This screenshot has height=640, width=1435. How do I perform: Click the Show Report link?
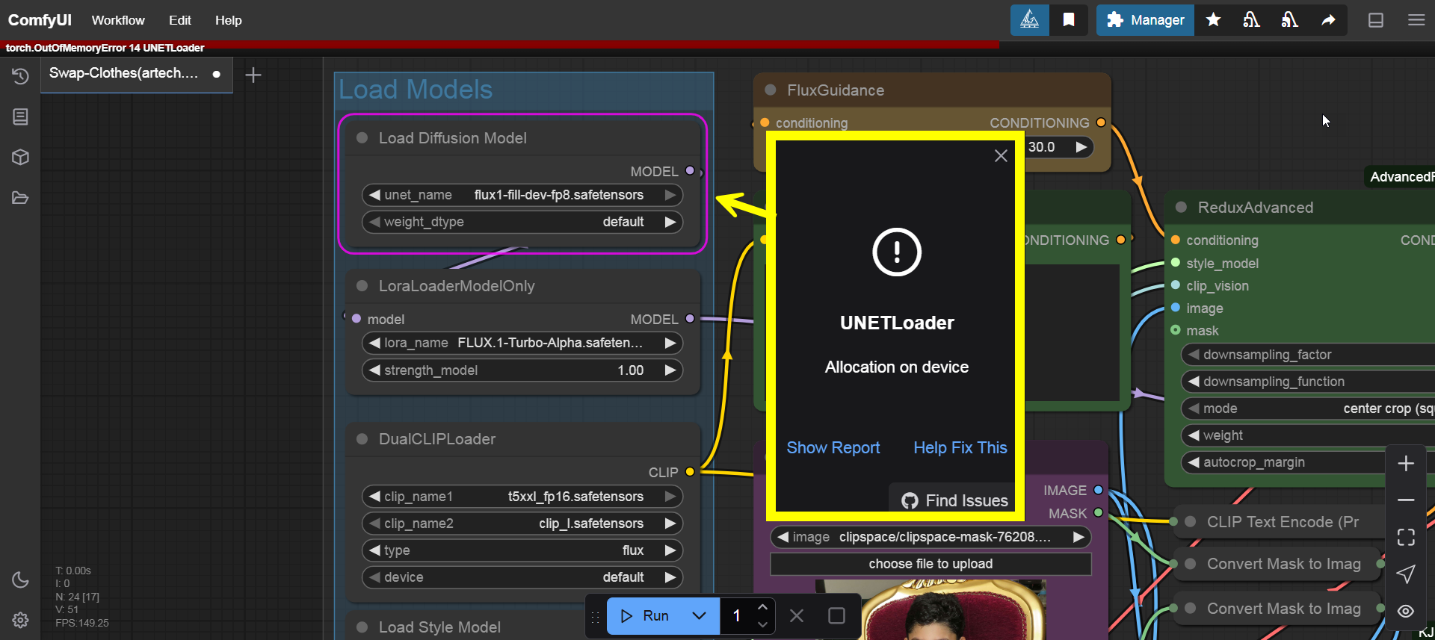[833, 447]
